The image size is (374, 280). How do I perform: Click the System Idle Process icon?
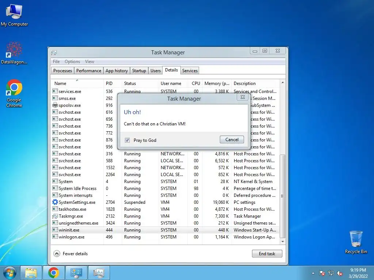click(55, 188)
